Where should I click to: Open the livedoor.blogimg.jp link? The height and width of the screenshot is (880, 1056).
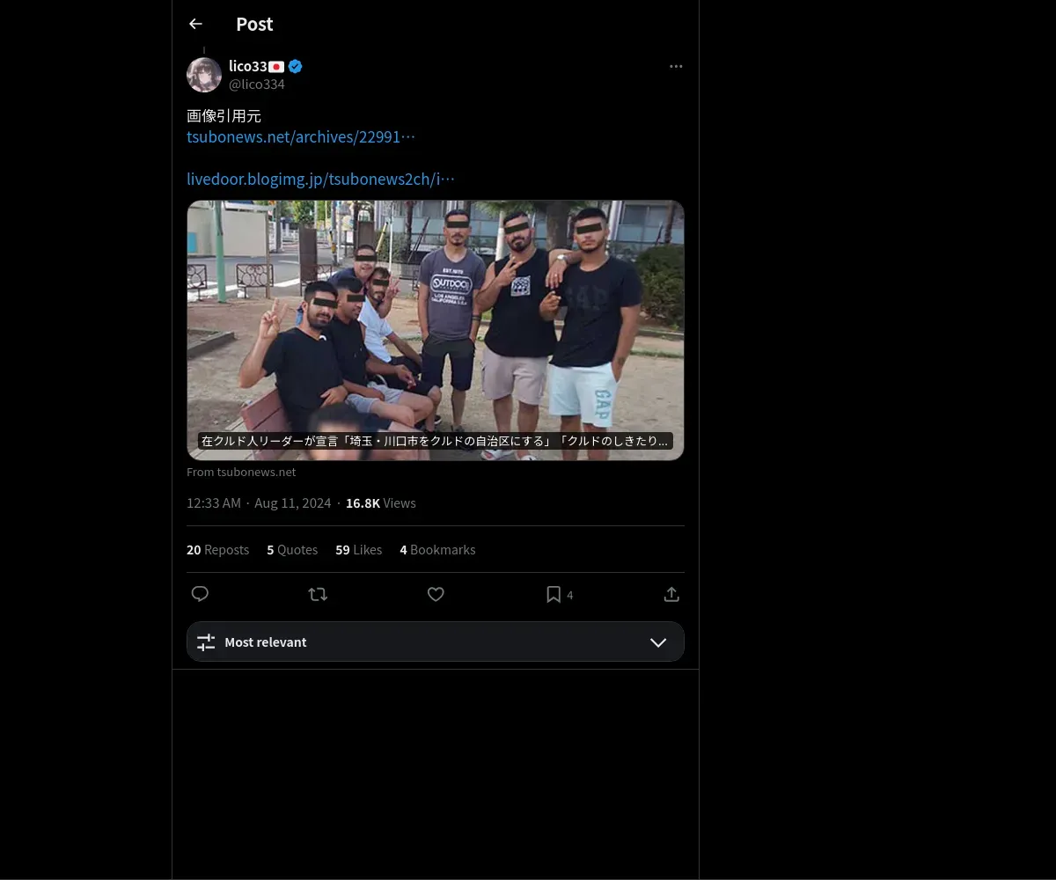[320, 179]
